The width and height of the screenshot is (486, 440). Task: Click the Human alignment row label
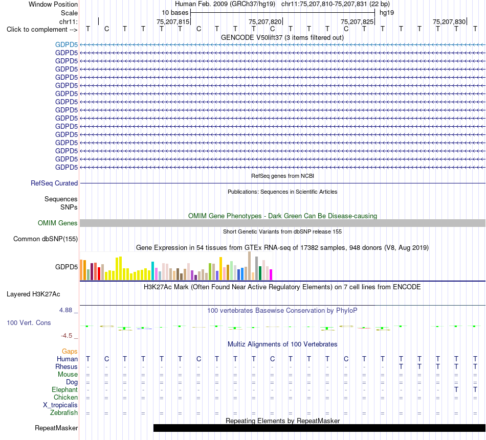tap(67, 359)
